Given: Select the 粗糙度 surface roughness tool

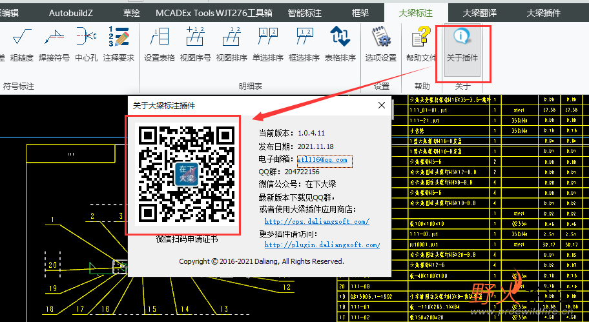Looking at the screenshot, I should [22, 45].
